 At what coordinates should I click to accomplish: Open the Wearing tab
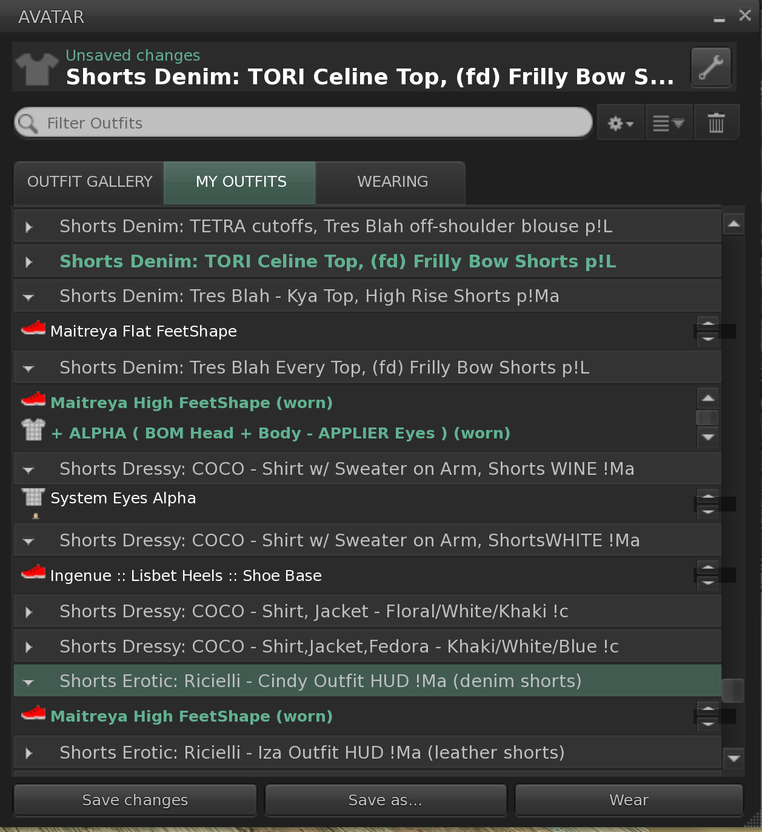click(x=392, y=183)
